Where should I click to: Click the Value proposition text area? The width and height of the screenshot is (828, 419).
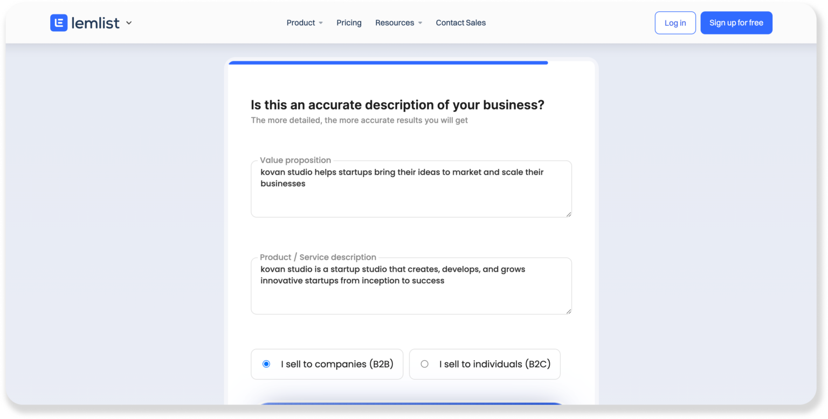click(x=411, y=188)
